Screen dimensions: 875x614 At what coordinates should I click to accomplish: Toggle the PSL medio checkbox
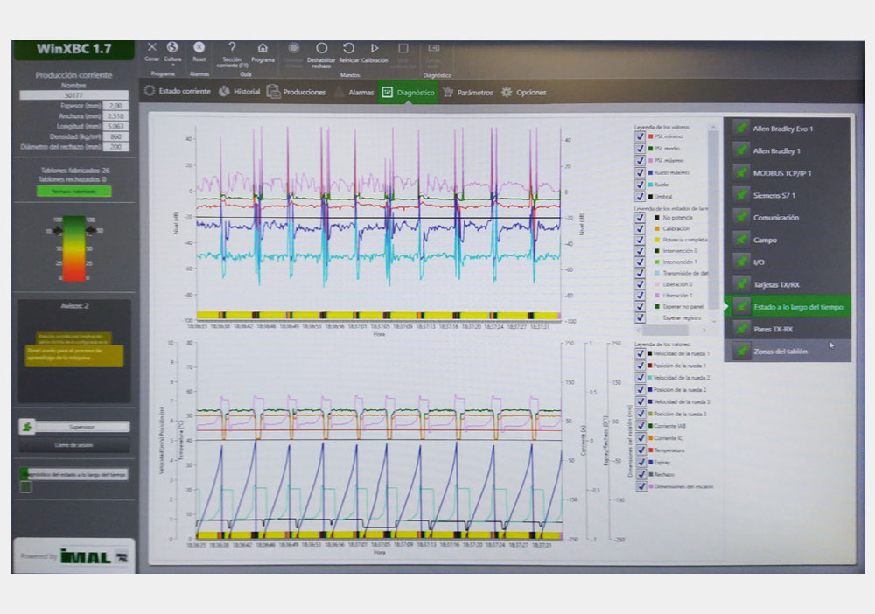(640, 149)
